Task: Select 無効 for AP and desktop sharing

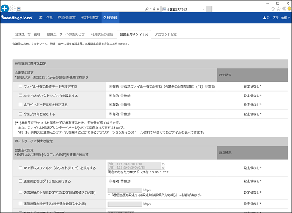Action: pyautogui.click(x=122, y=95)
